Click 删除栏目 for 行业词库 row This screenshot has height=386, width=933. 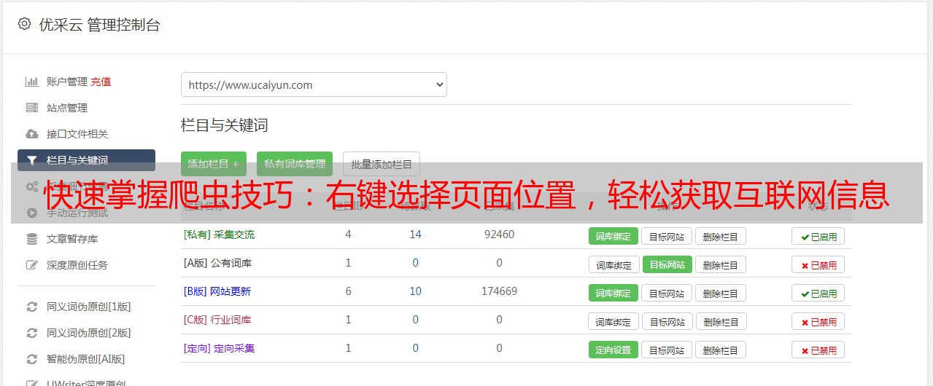coord(720,321)
